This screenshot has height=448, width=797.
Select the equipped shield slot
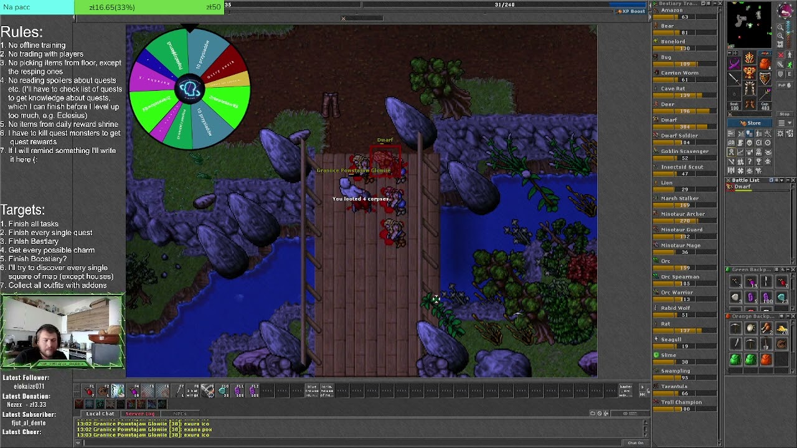[765, 79]
